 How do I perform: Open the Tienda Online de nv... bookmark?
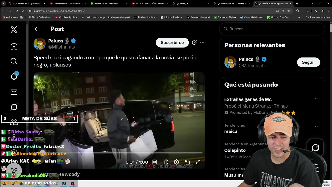click(40, 17)
